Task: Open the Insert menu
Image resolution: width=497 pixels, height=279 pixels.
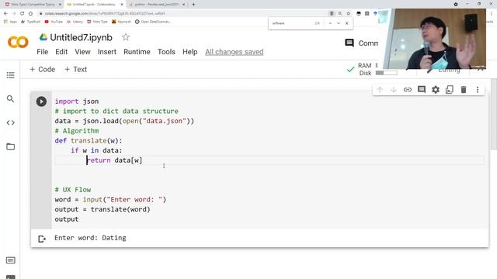Action: click(x=107, y=52)
